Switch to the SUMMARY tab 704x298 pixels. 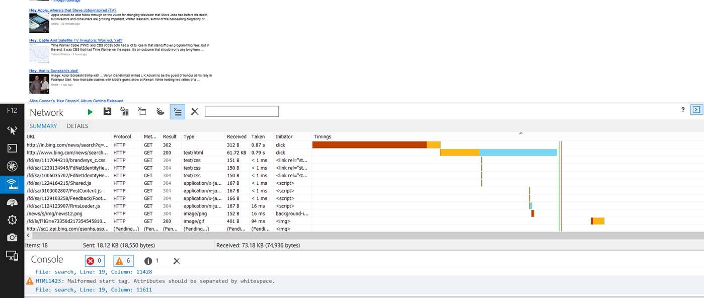pyautogui.click(x=43, y=126)
